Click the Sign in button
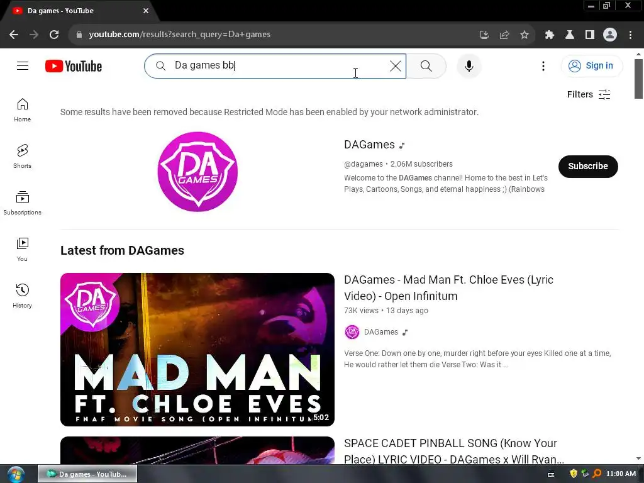Screen dimensions: 644x483 [x=591, y=65]
